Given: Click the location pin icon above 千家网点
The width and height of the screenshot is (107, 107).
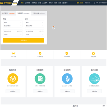Looking at the screenshot, I should coord(40,53).
